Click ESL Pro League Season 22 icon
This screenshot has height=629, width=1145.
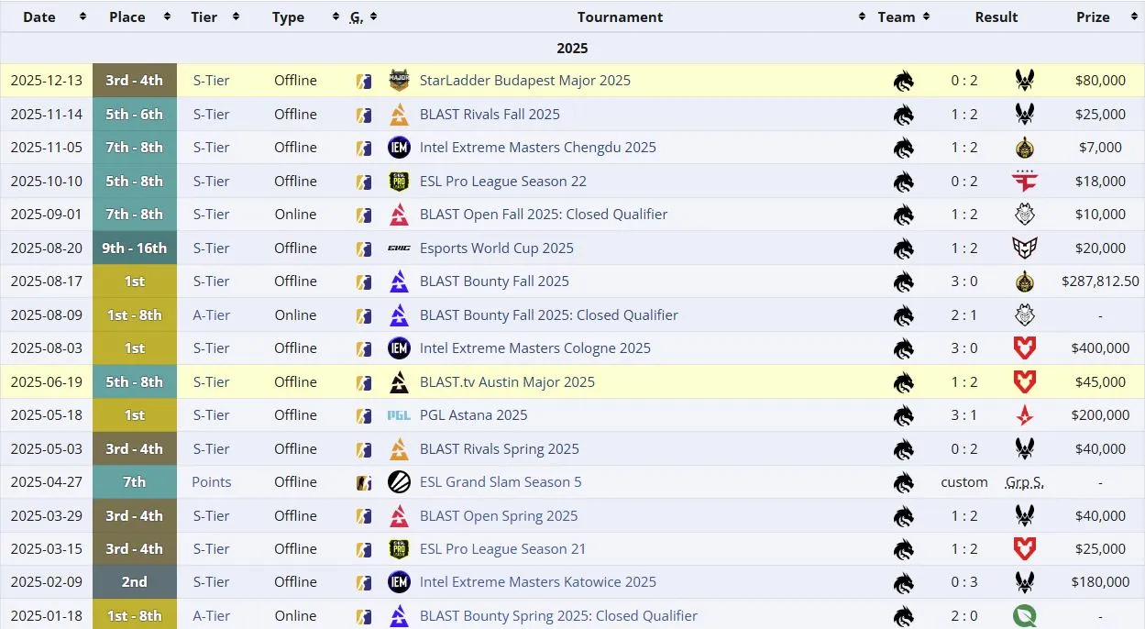[x=399, y=182]
